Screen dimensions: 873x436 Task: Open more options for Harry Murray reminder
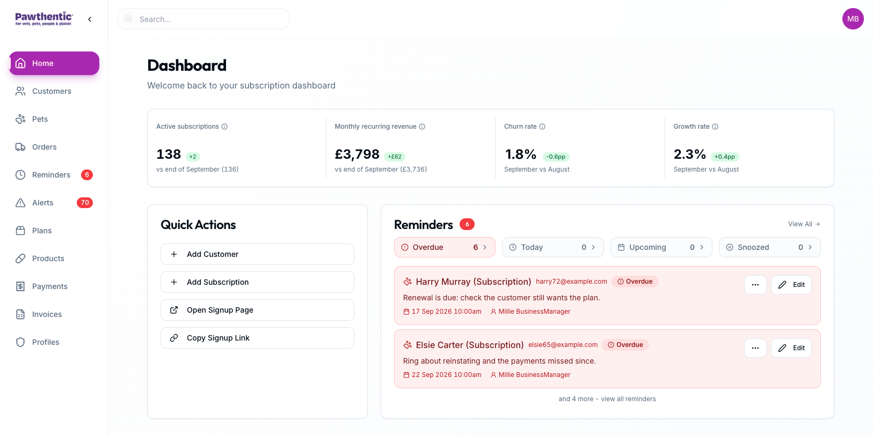click(755, 285)
